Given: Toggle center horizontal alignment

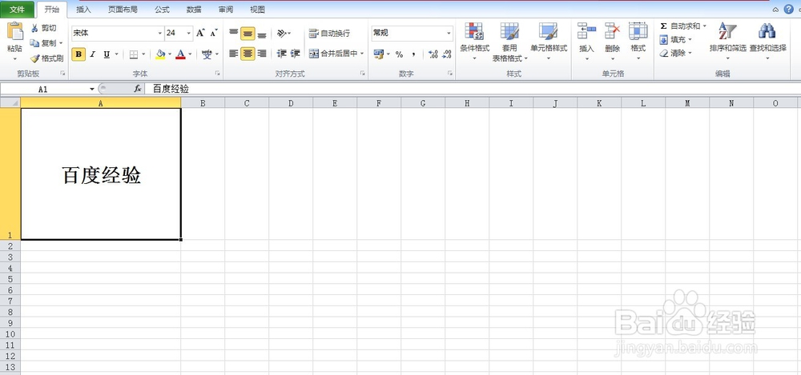Looking at the screenshot, I should click(x=248, y=54).
